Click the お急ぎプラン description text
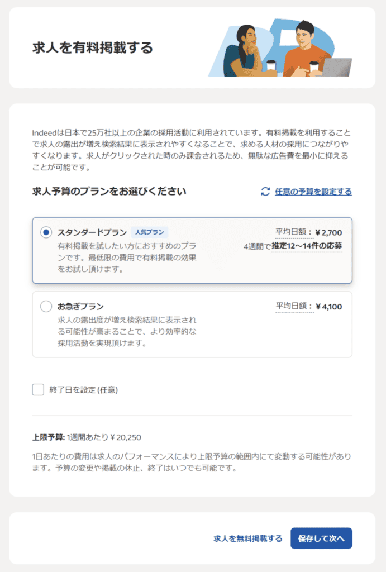Screen dimensions: 386x572 coord(127,332)
